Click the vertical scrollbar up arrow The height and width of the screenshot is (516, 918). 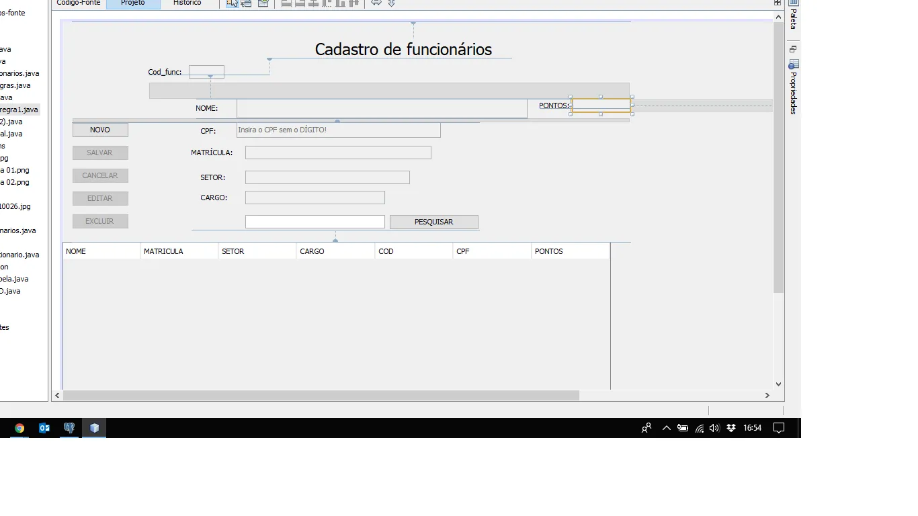coord(779,17)
